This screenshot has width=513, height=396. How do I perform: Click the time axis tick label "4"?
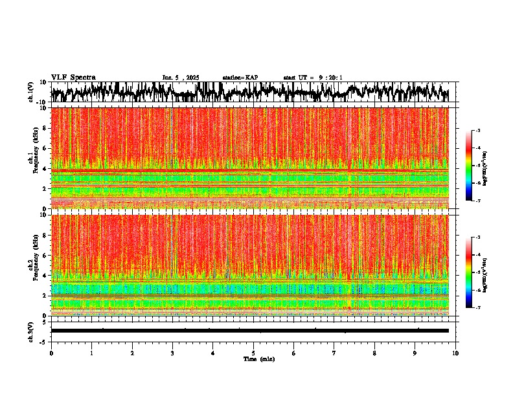[x=213, y=353]
